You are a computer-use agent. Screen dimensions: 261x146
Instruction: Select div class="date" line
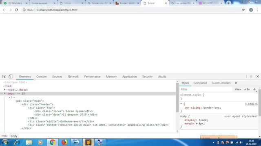coord(66,114)
